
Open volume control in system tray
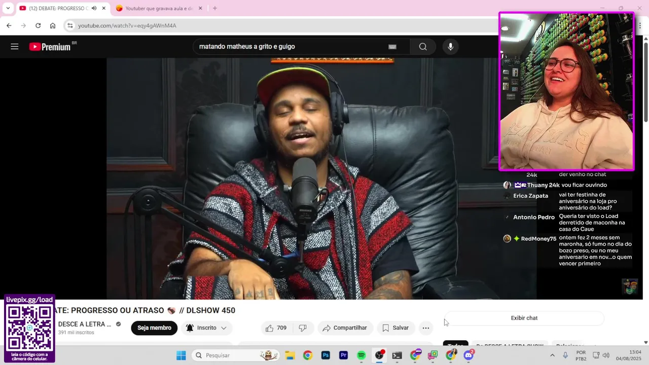pyautogui.click(x=606, y=355)
